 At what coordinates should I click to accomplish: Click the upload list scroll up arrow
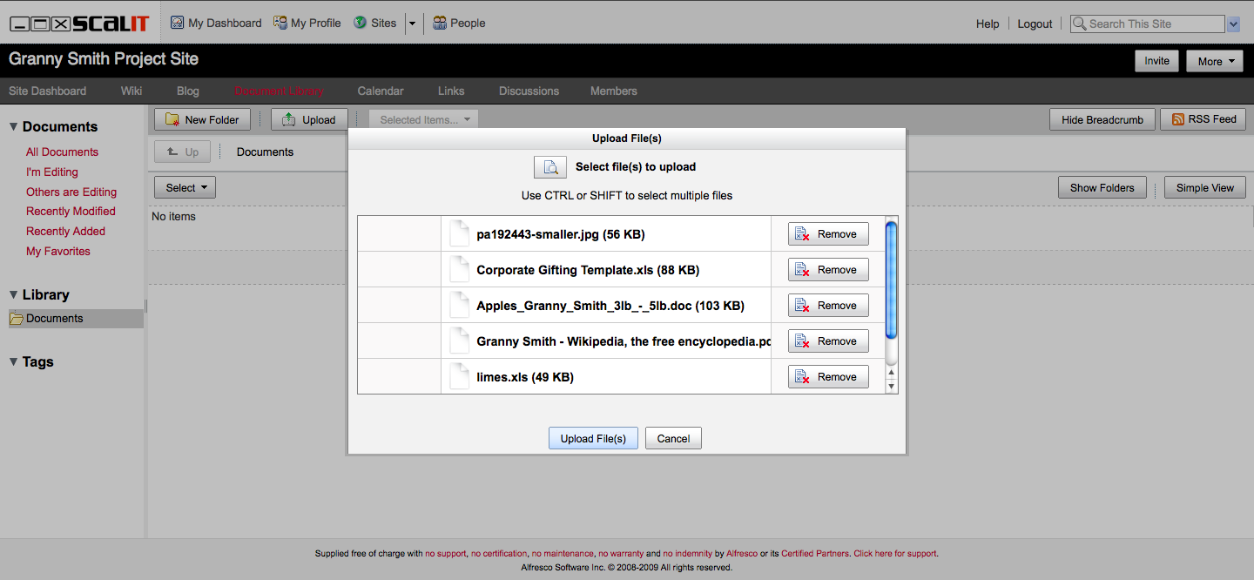891,373
